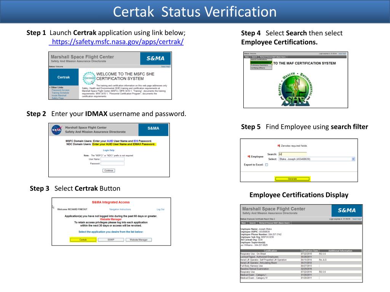Click the blue Certrak tile on welcome page

pos(64,77)
